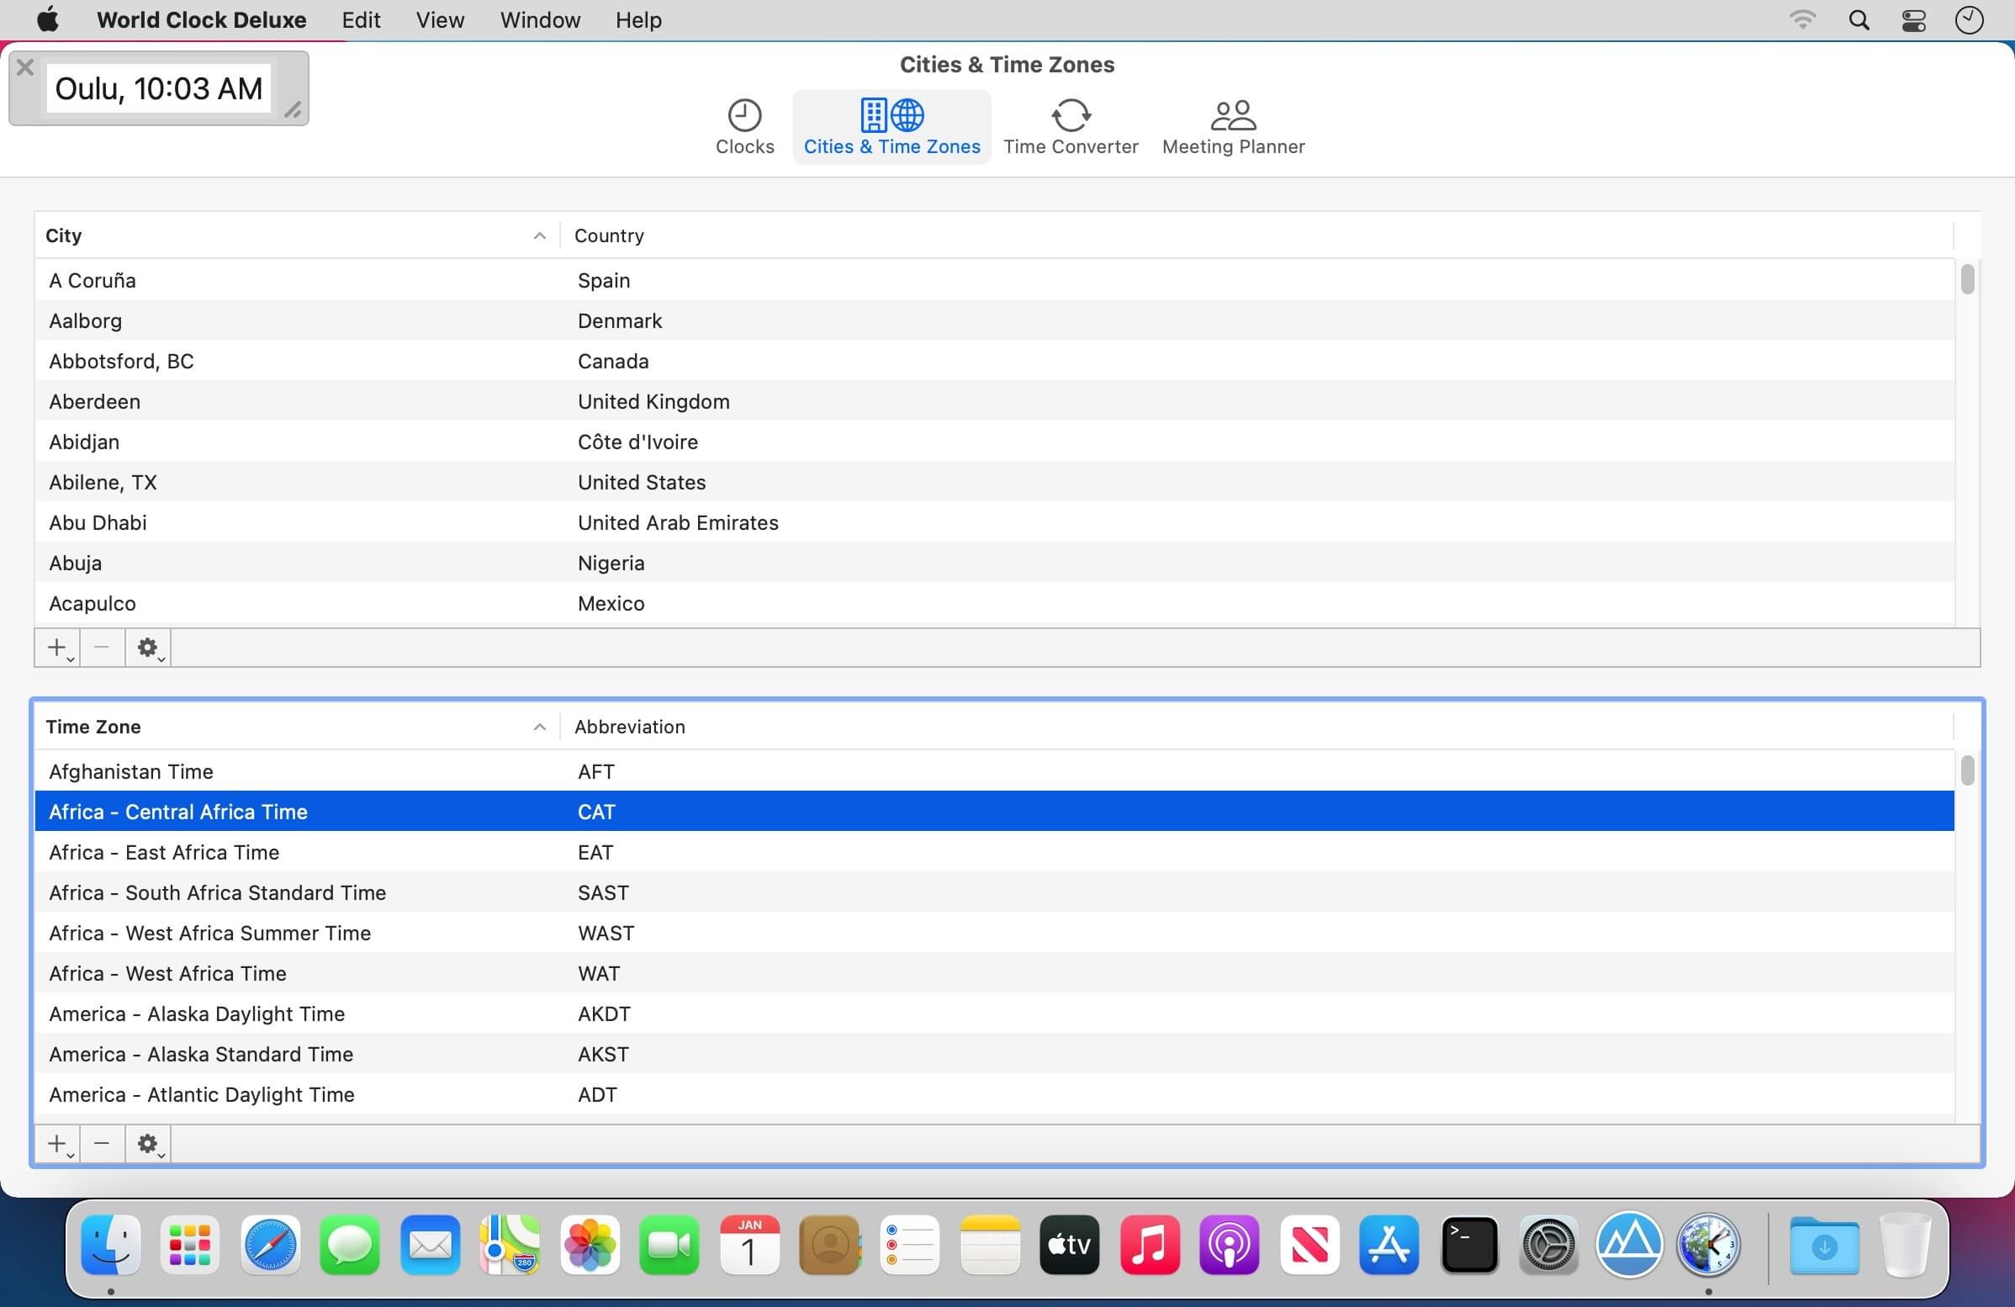Open time zone list gear menu
Screen dimensions: 2015x1307
tap(148, 1144)
